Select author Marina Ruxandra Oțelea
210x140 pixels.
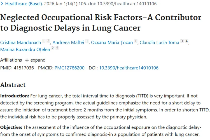click(25, 50)
